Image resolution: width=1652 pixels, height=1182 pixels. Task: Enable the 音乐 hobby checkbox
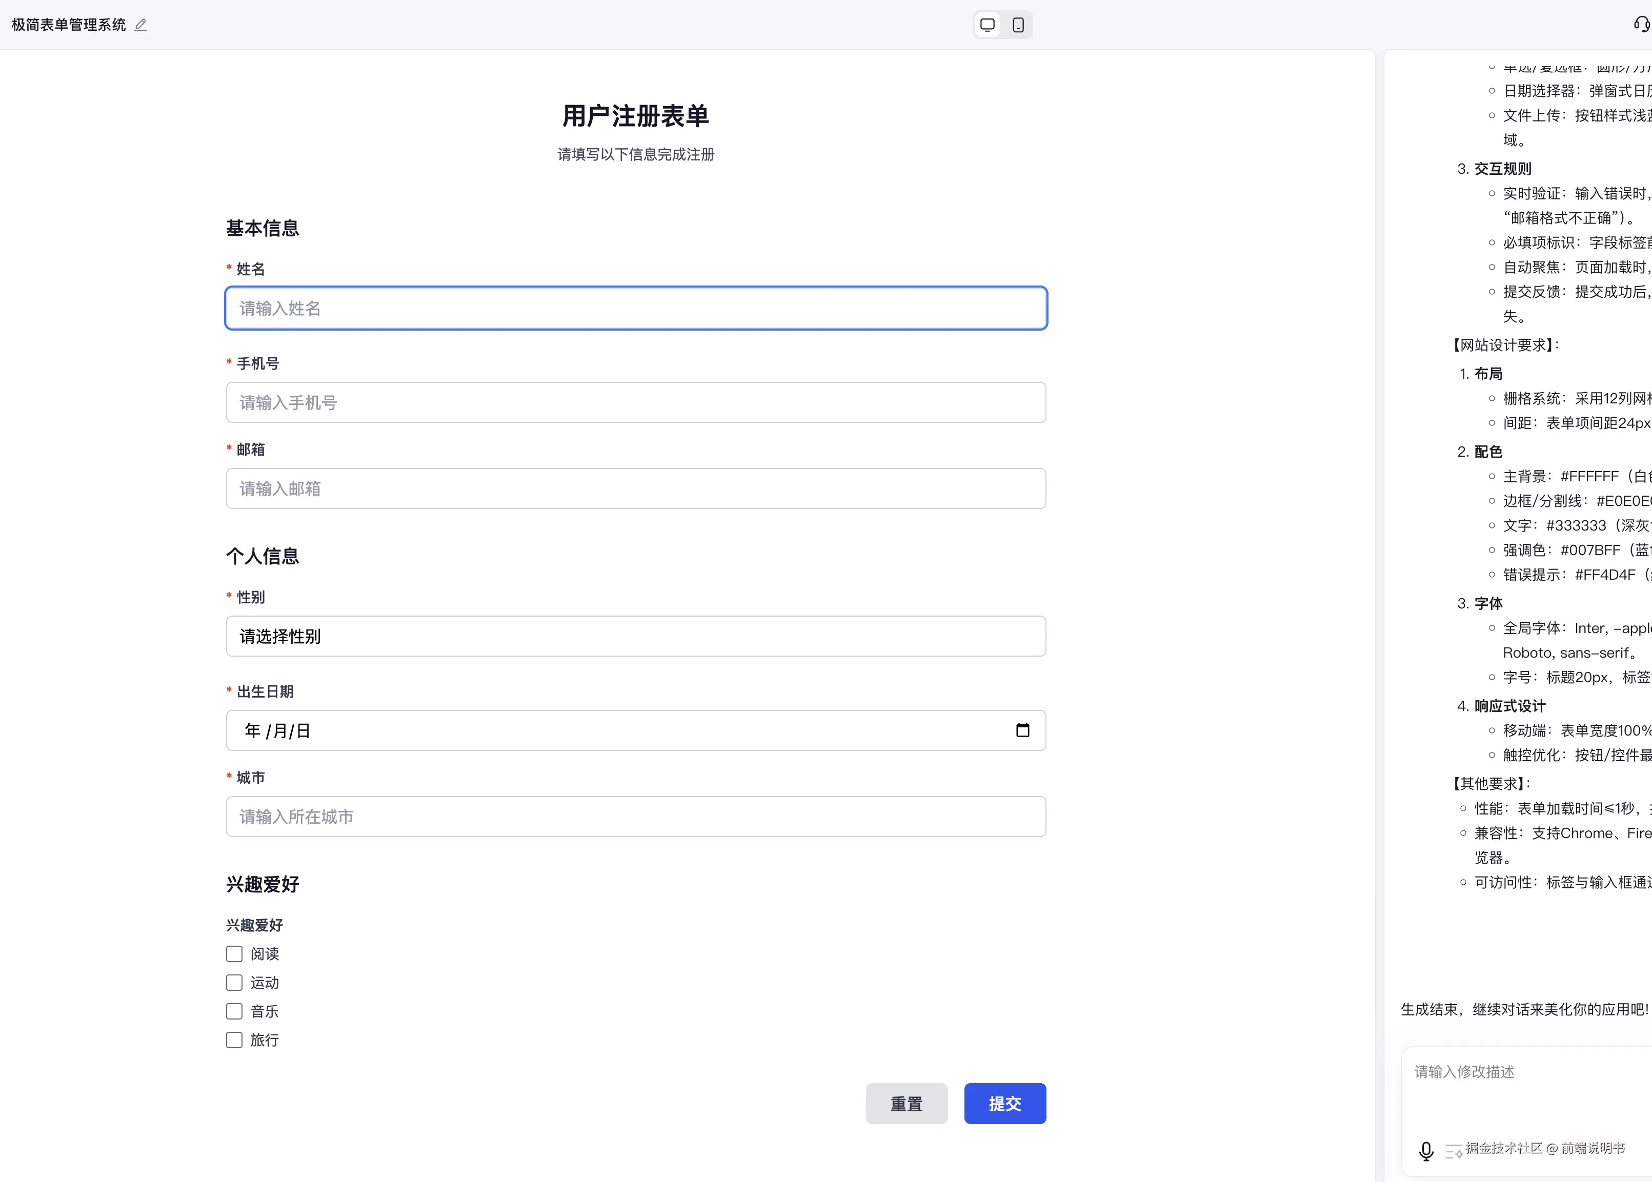[x=234, y=1011]
